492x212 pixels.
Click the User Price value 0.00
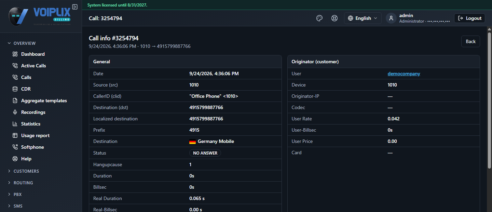click(392, 141)
